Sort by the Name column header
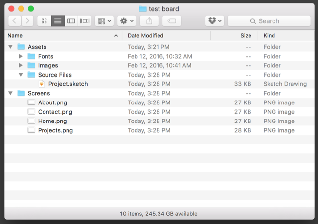The image size is (318, 224). 63,36
